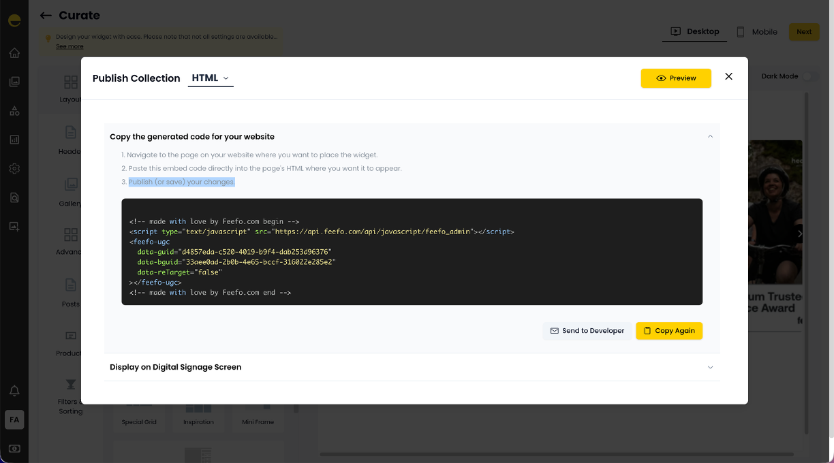The width and height of the screenshot is (834, 463).
Task: Open the home icon in sidebar
Action: click(x=14, y=53)
